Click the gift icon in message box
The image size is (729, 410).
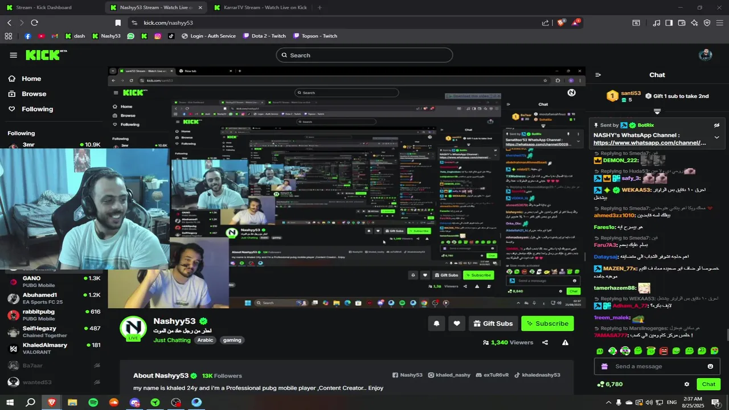(x=605, y=366)
